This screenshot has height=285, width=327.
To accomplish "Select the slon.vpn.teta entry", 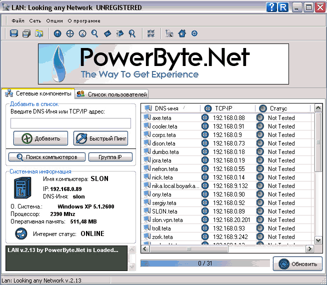I will click(x=167, y=219).
